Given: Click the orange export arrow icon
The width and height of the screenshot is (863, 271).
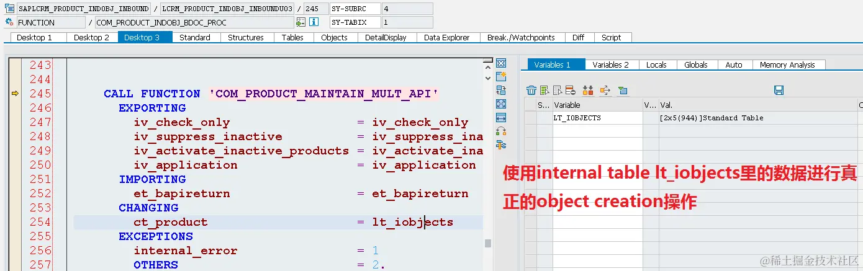Looking at the screenshot, I should tap(605, 91).
